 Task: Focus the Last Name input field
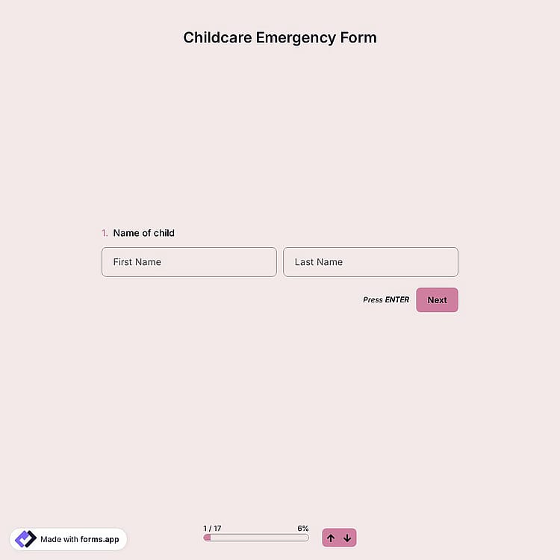[370, 262]
